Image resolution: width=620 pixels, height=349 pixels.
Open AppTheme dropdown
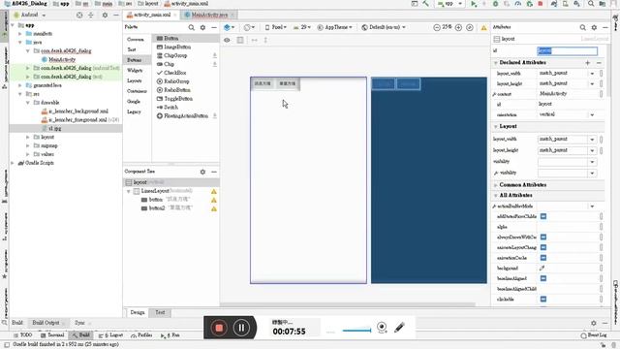334,27
